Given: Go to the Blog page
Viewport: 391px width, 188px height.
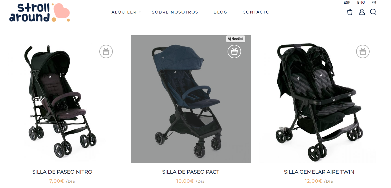Looking at the screenshot, I should (221, 12).
